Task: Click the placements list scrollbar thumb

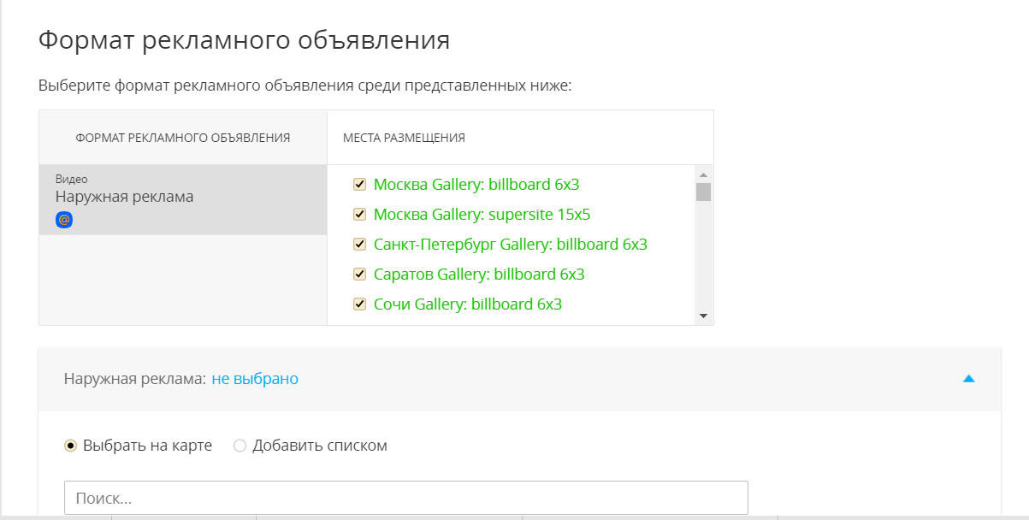Action: (x=703, y=192)
